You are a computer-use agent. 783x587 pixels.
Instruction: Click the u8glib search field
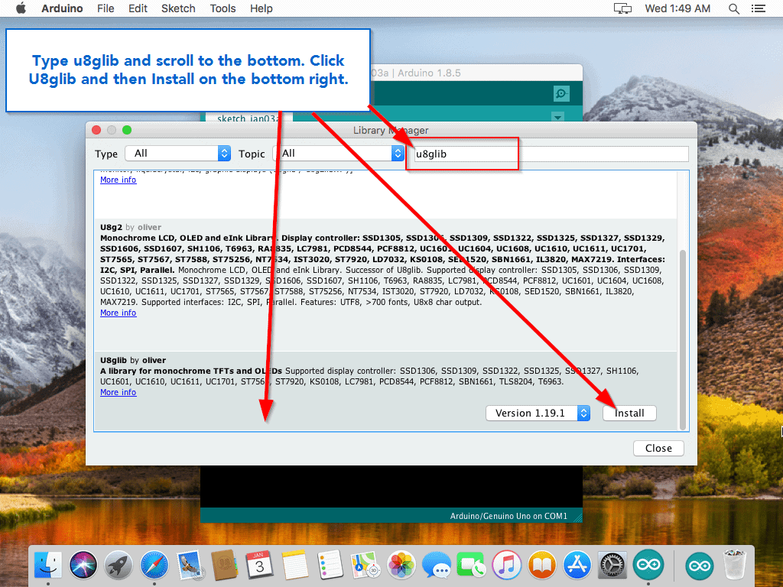[551, 154]
